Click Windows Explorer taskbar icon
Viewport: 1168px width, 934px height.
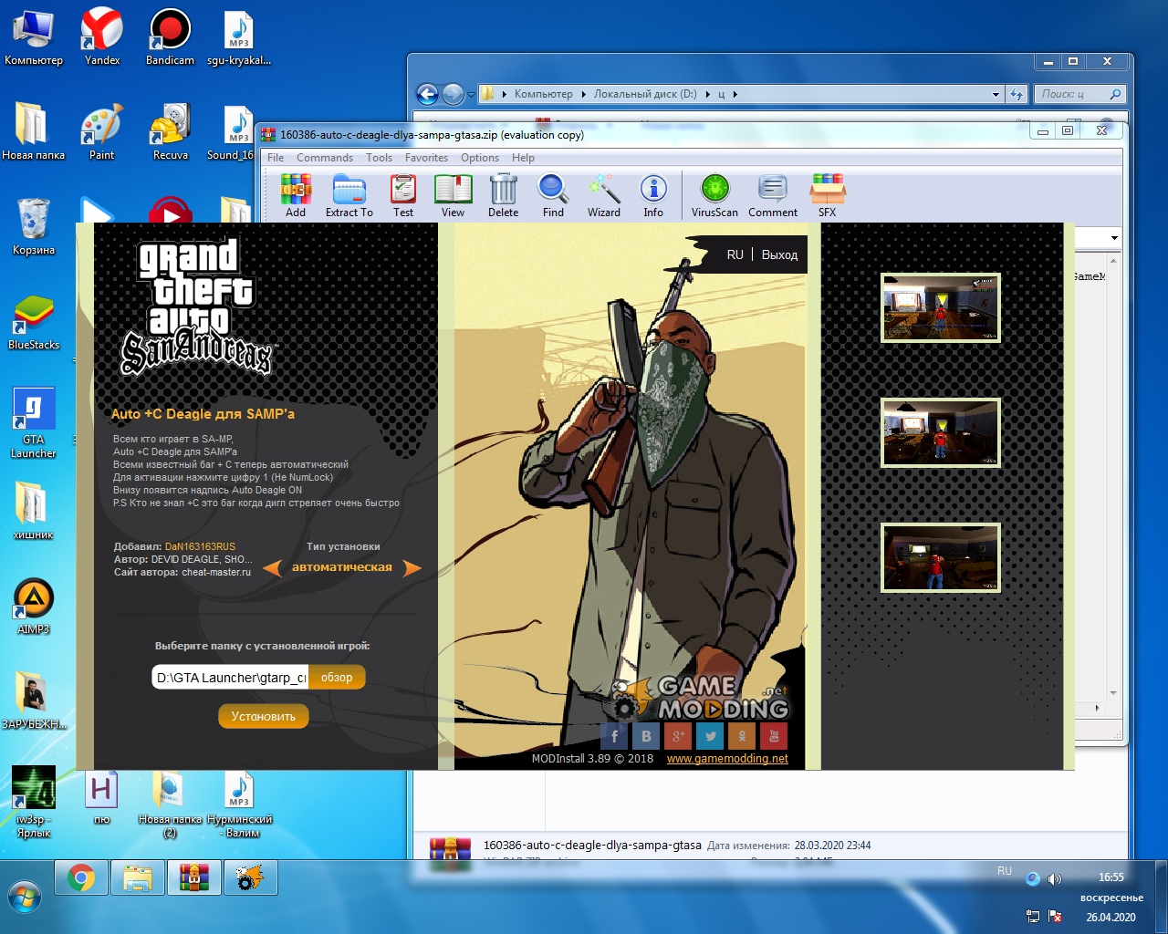point(137,877)
